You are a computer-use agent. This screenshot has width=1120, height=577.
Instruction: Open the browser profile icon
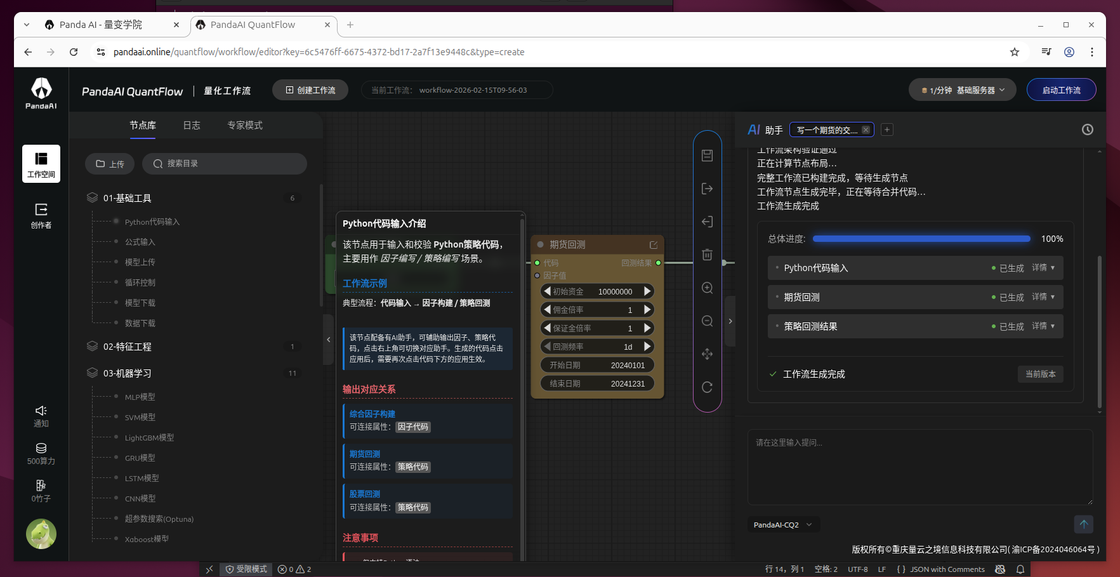click(1069, 52)
